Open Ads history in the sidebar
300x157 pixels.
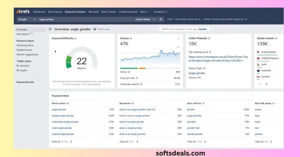coord(25,34)
